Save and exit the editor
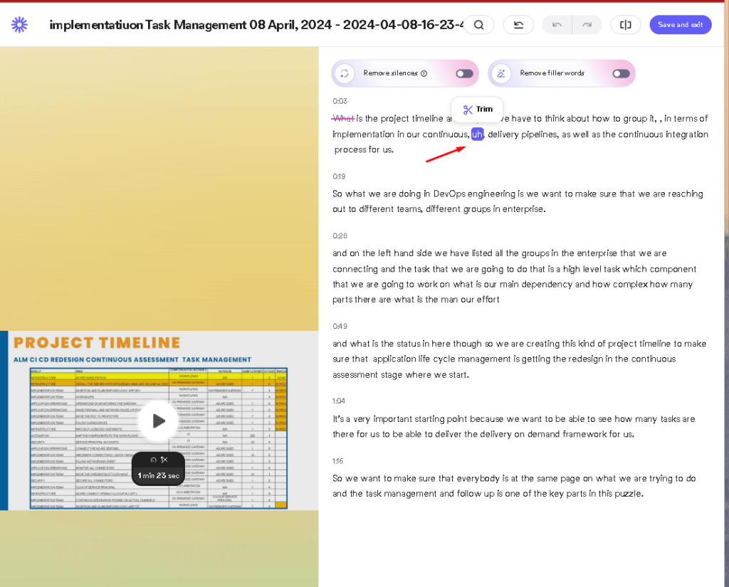Image resolution: width=729 pixels, height=587 pixels. pos(680,25)
